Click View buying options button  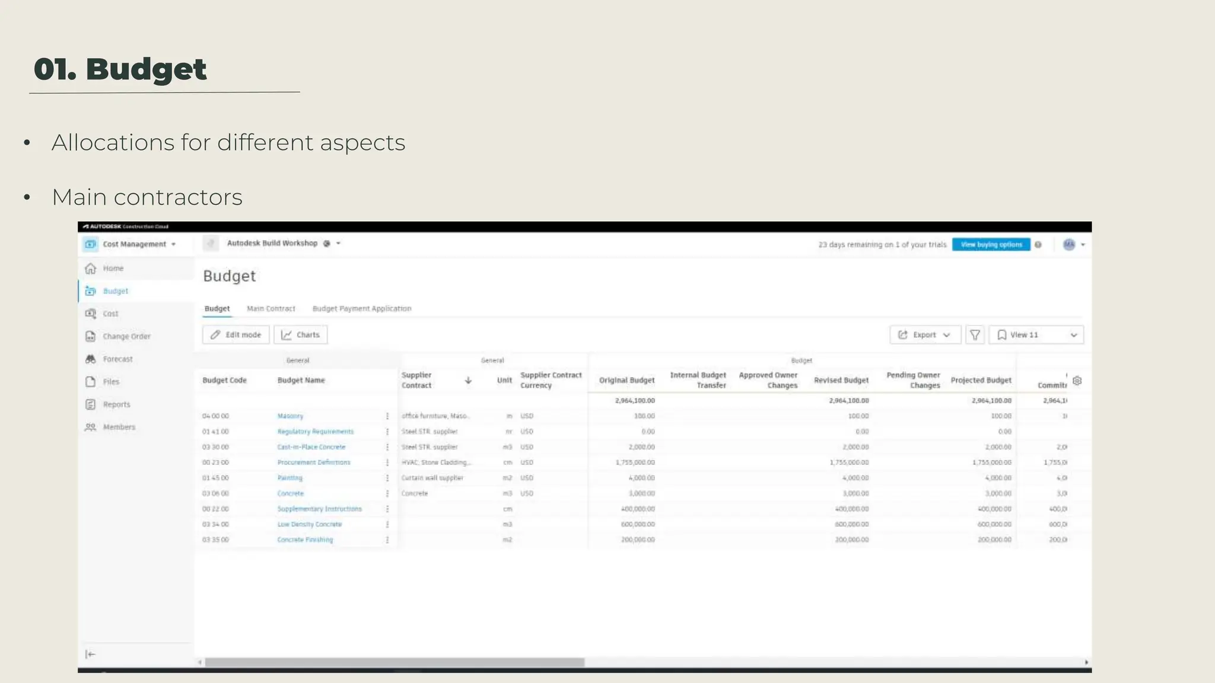(x=991, y=245)
